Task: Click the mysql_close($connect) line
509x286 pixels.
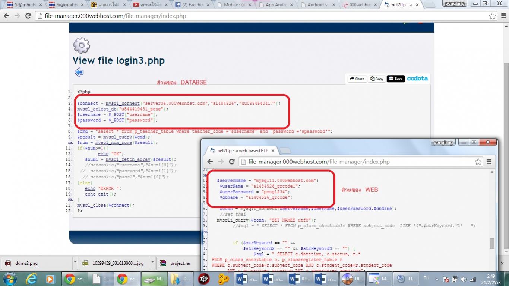Action: (105, 205)
